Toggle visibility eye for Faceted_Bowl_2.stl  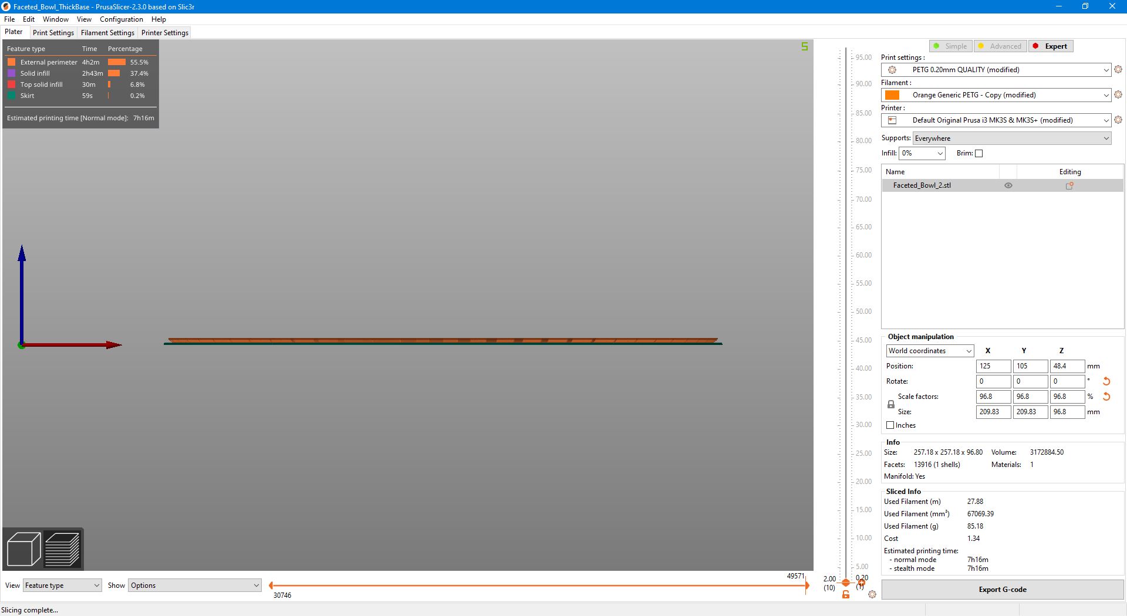click(1008, 185)
